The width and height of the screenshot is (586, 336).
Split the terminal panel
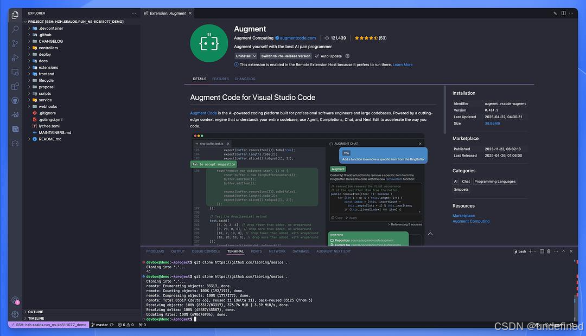tap(542, 251)
